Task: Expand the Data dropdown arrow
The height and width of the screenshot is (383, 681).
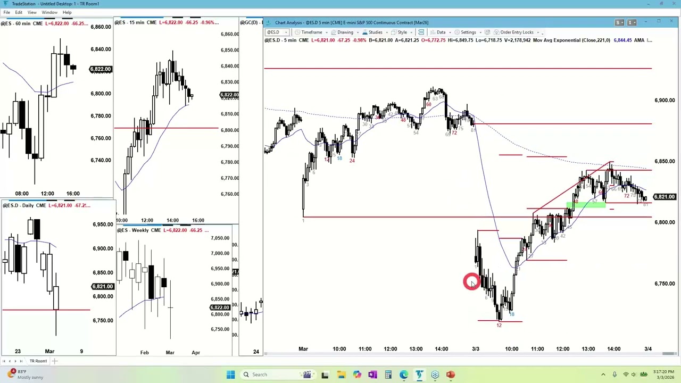Action: [x=450, y=32]
